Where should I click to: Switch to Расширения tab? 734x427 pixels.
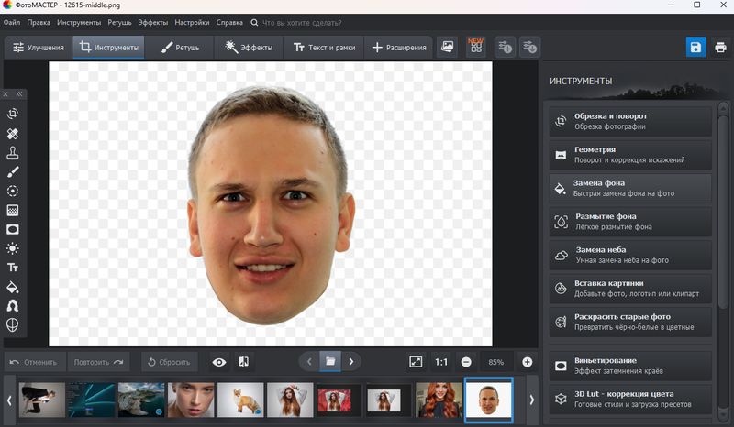pos(399,48)
